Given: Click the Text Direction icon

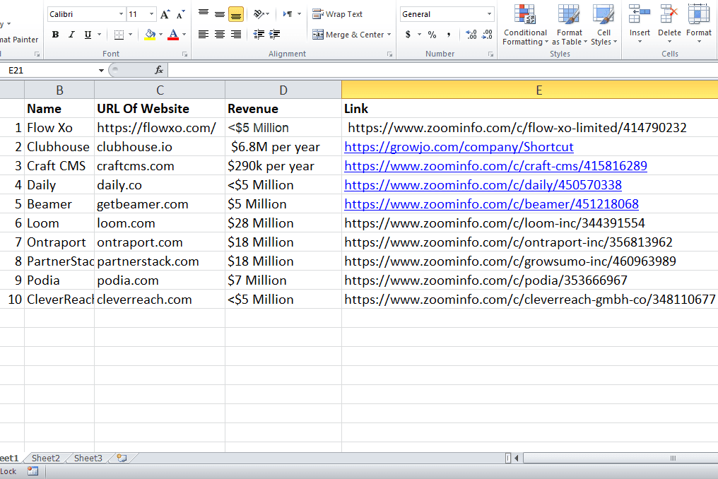Looking at the screenshot, I should point(288,14).
